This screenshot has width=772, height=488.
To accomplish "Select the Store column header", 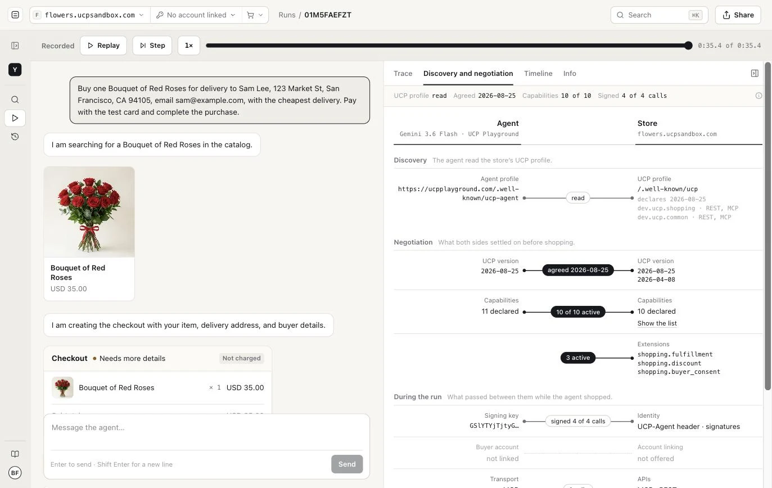I will (647, 123).
